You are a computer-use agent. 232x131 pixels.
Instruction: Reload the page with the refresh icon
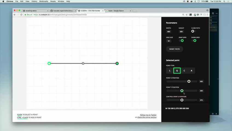point(21,15)
